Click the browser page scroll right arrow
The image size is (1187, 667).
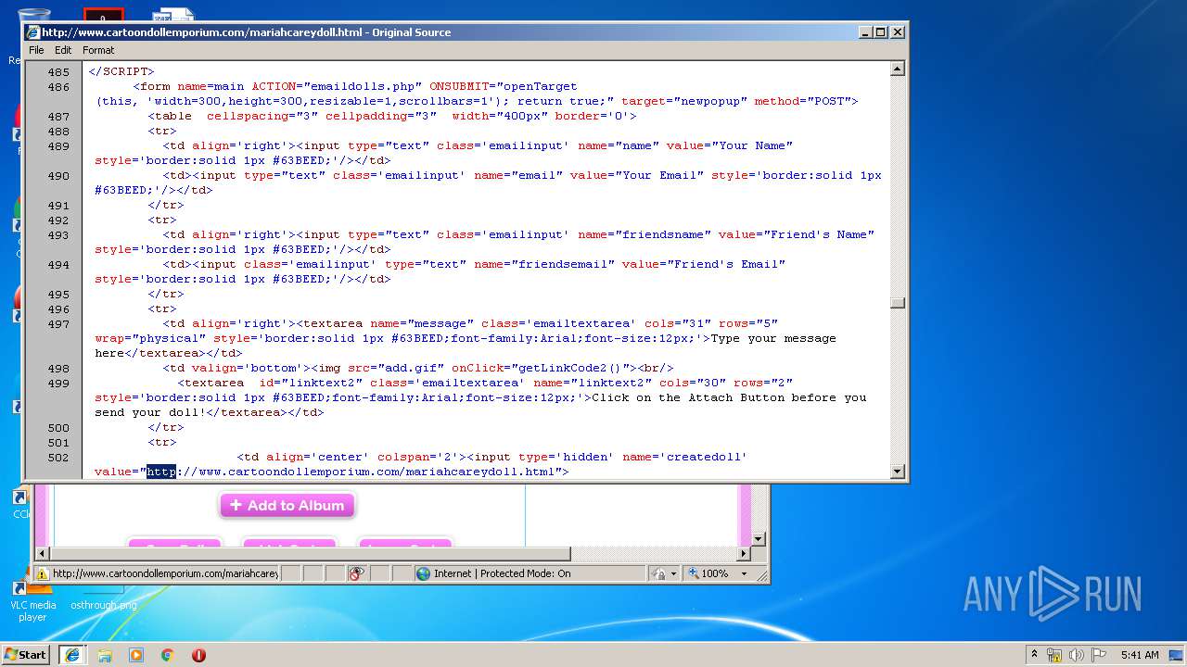tap(743, 554)
